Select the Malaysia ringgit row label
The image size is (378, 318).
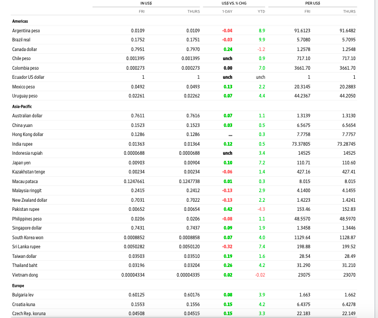pos(27,190)
